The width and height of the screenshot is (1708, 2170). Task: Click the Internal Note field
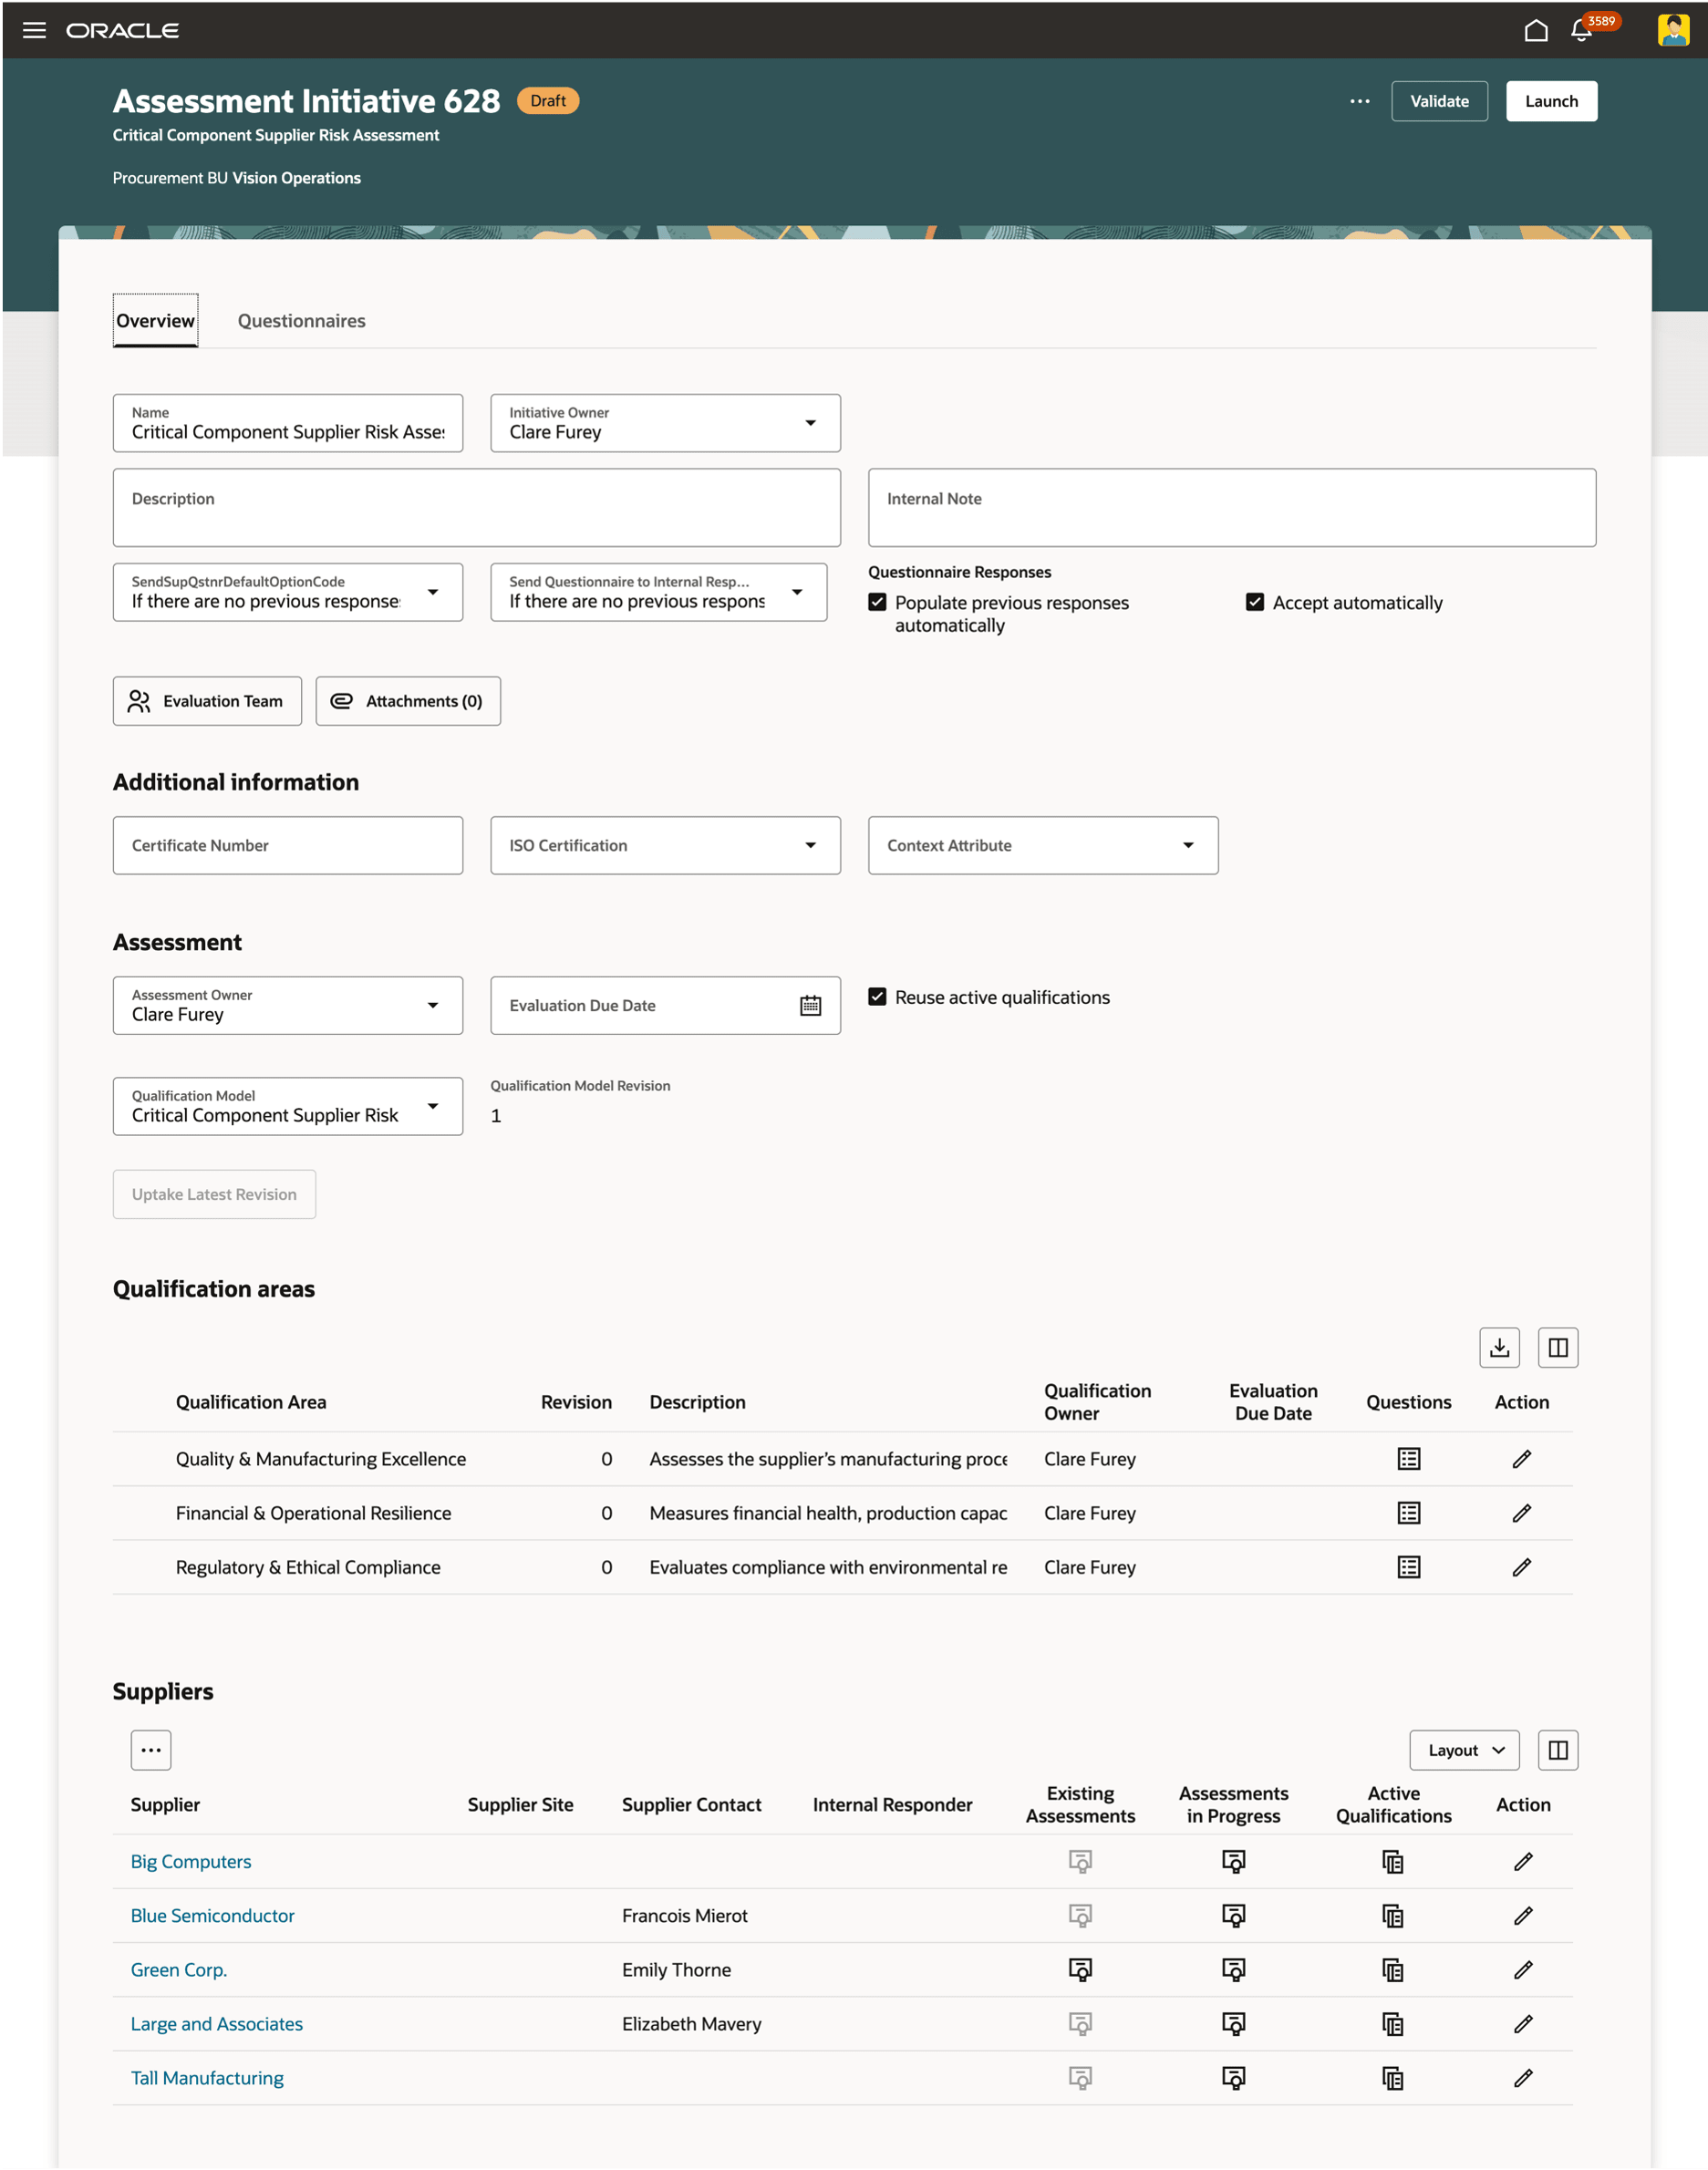pyautogui.click(x=1231, y=507)
